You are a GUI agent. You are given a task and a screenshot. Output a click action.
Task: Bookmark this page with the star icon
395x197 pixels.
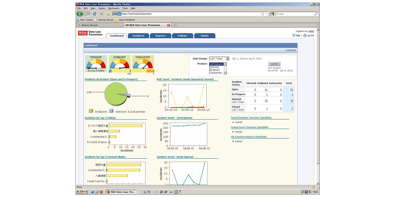[263, 14]
